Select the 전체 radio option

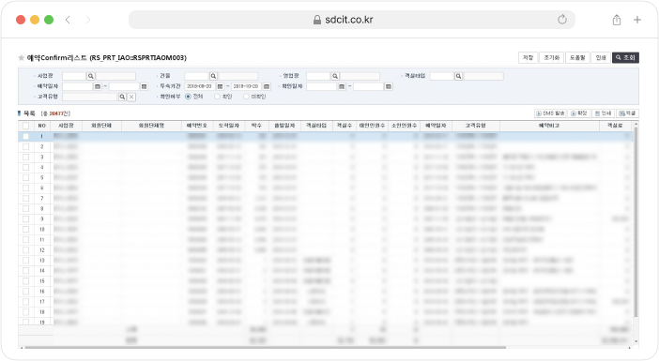point(188,97)
